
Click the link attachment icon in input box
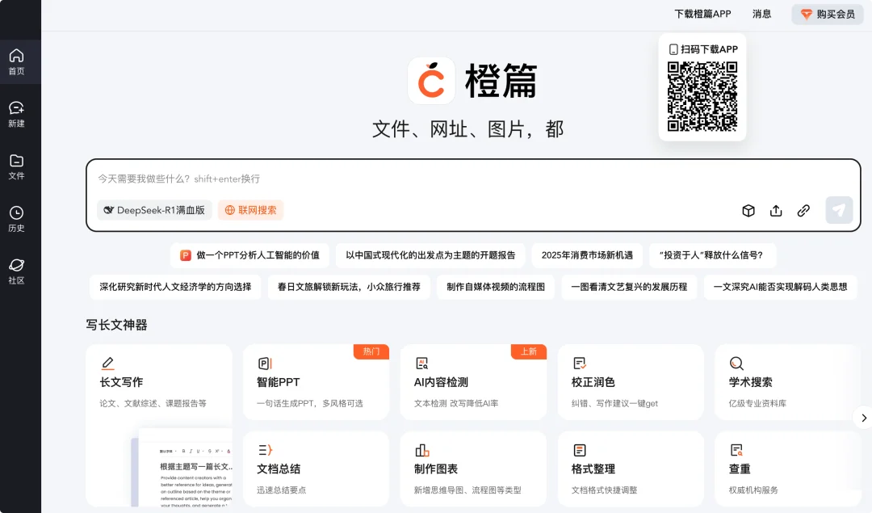pos(803,210)
